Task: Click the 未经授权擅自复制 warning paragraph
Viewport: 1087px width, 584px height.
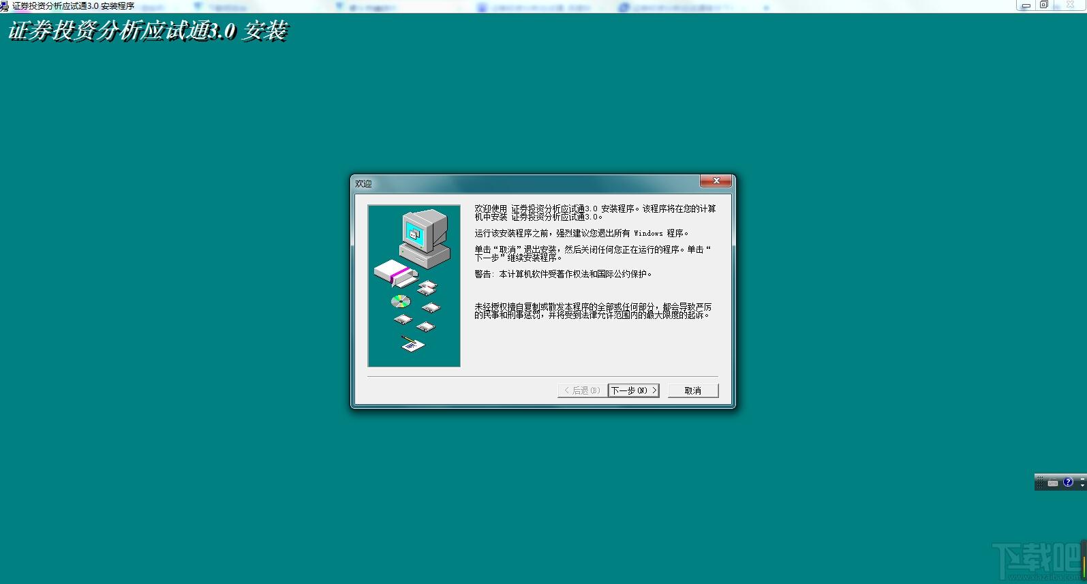Action: point(593,311)
